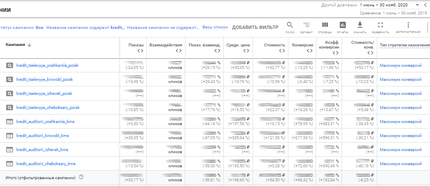
Task: Click ДОБАВИТЬ ФИЛЬТР button
Action: tap(255, 27)
